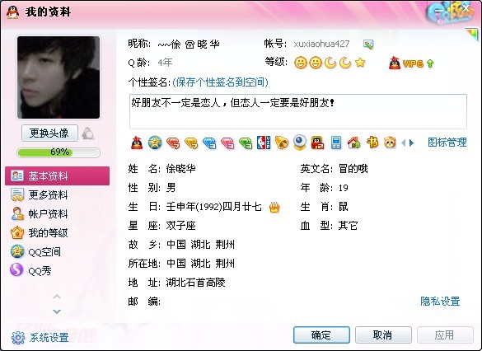Click the 69% profile completion bar
This screenshot has width=482, height=351.
tap(58, 152)
